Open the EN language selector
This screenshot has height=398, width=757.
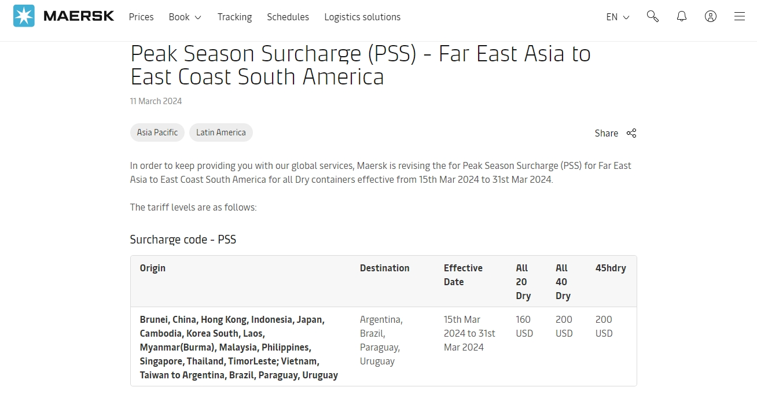tap(618, 17)
